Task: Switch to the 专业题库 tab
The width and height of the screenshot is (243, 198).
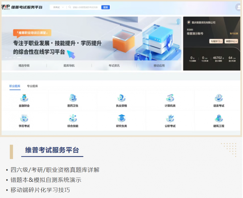Action: coord(33,86)
